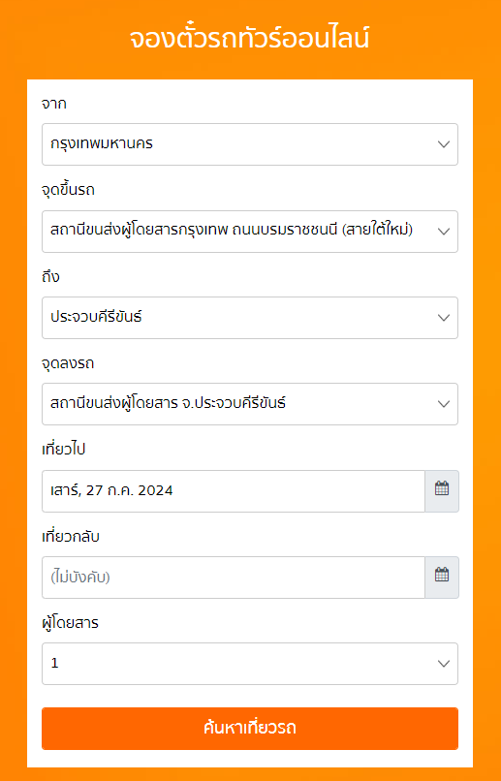
Task: Expand the กรุงเทพมหานคร origin dropdown
Action: [x=250, y=144]
